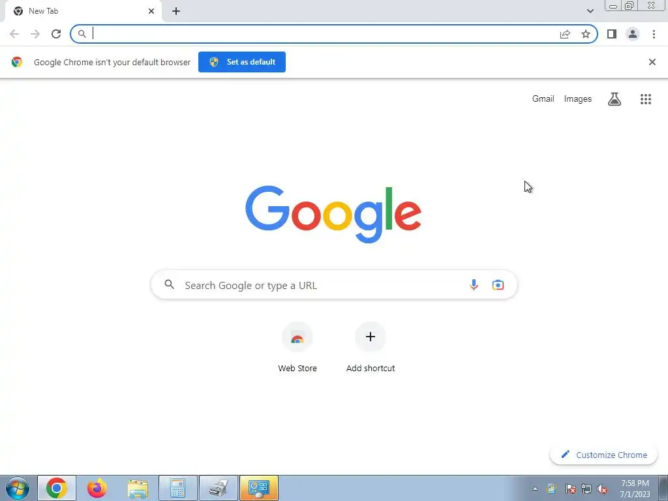Search by image with Google Lens icon
This screenshot has width=668, height=501.
click(498, 284)
